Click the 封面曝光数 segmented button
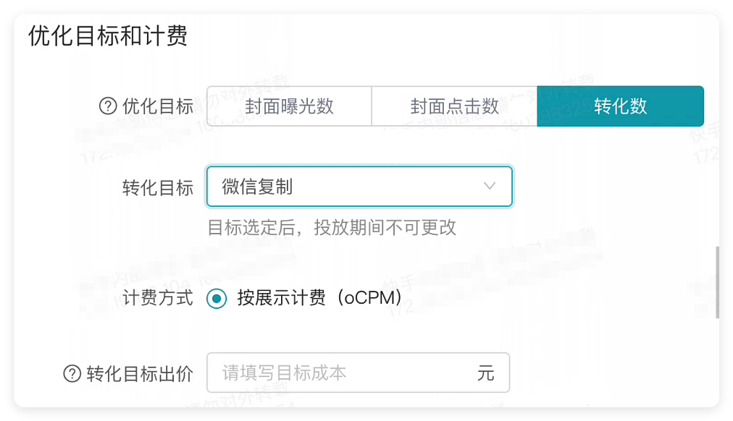This screenshot has width=733, height=421. [289, 106]
